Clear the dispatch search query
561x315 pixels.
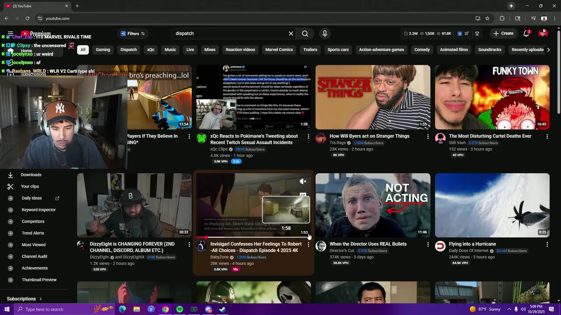pos(291,33)
